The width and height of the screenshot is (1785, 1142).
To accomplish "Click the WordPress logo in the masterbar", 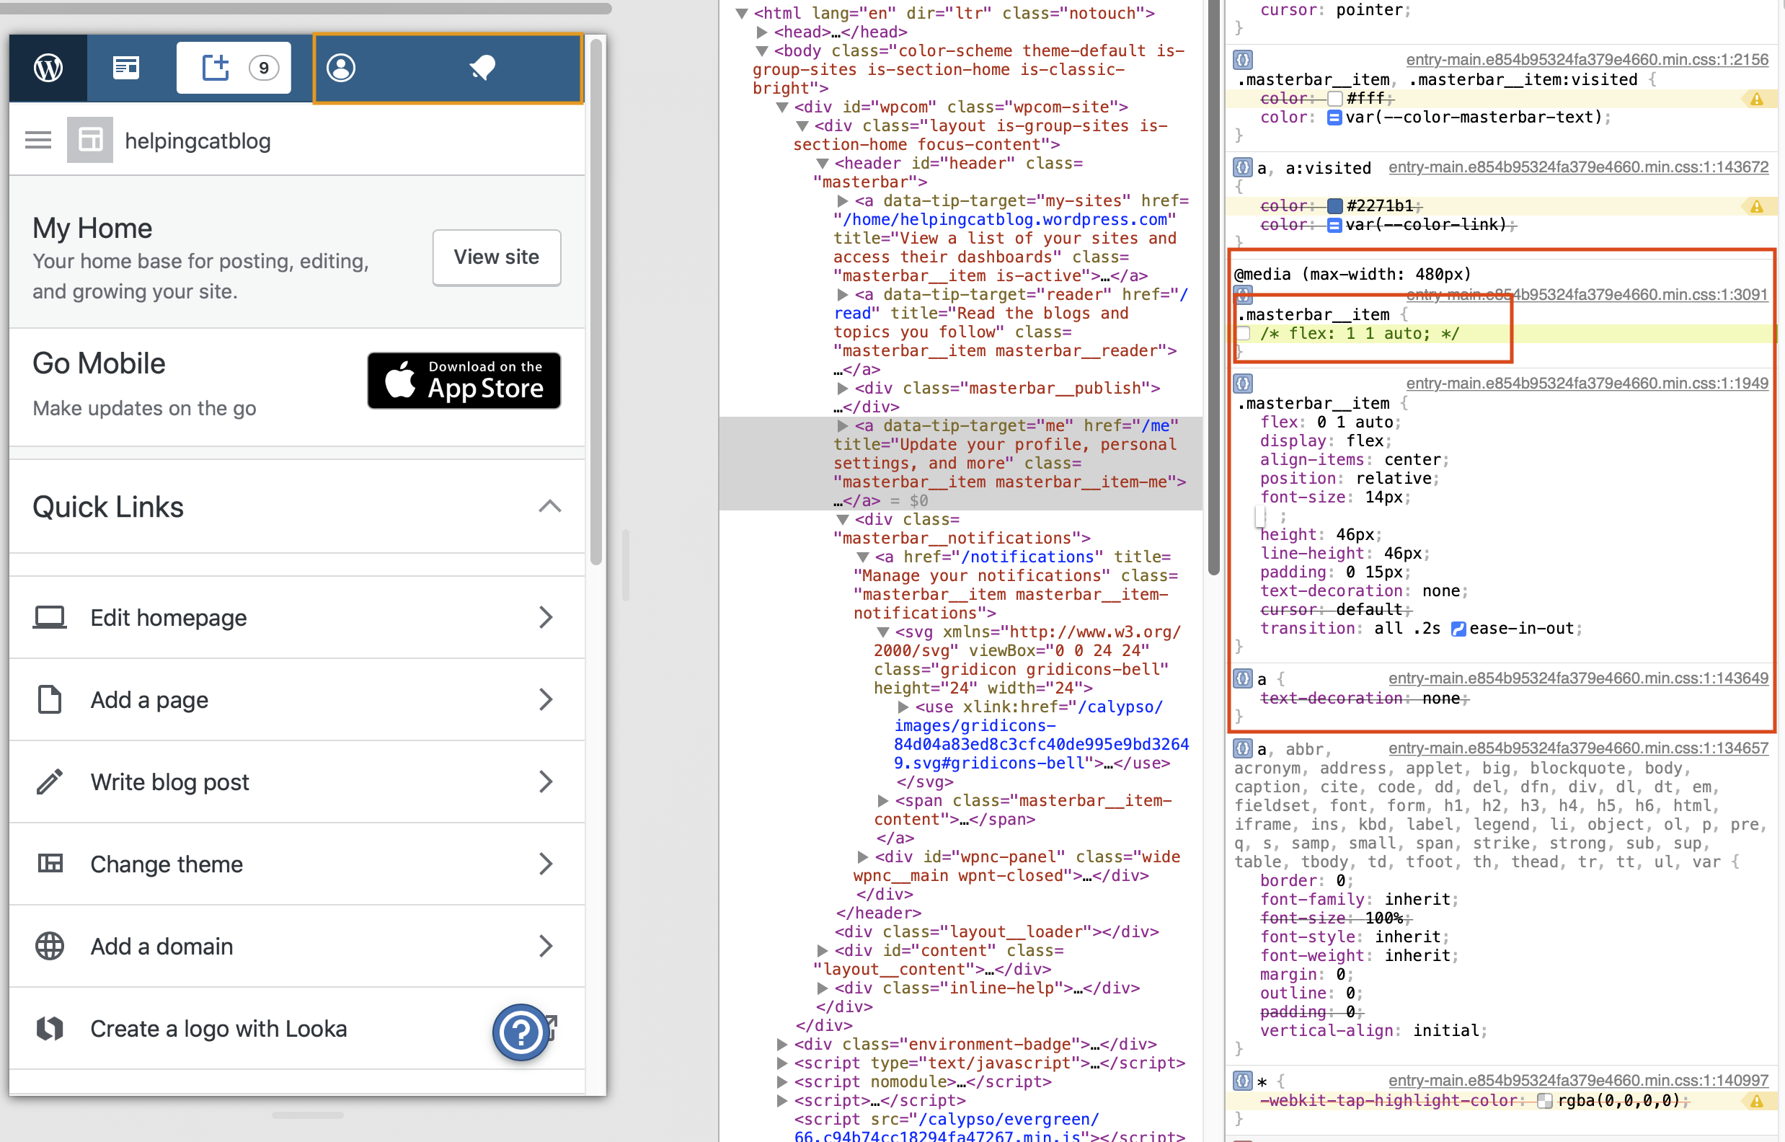I will 48,68.
